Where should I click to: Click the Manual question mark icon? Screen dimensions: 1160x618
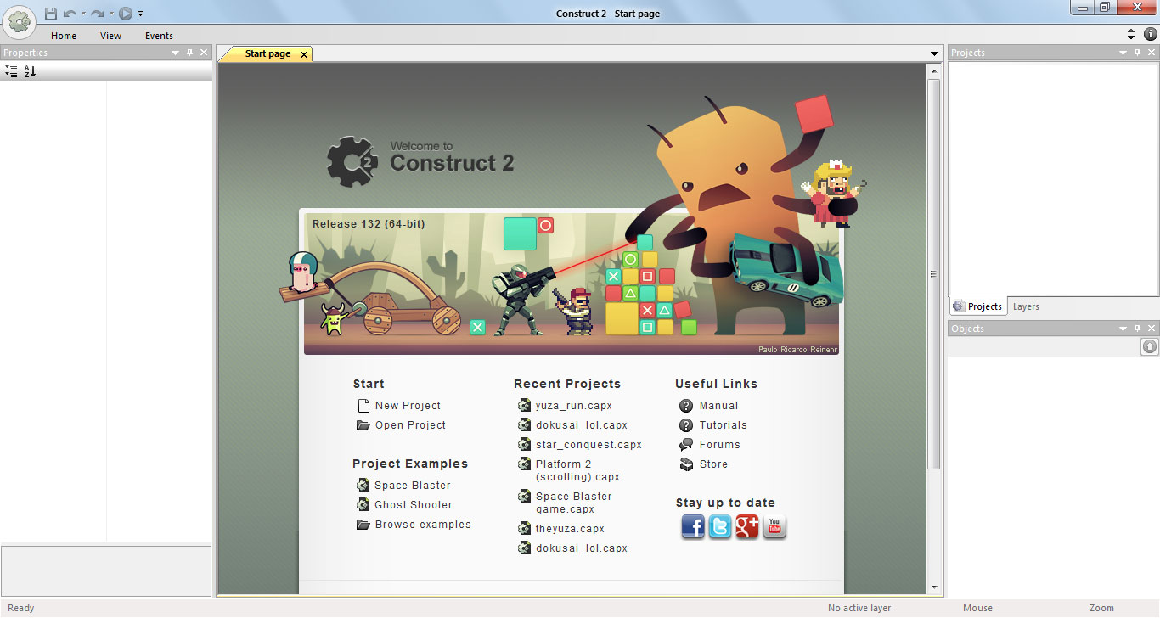(686, 406)
